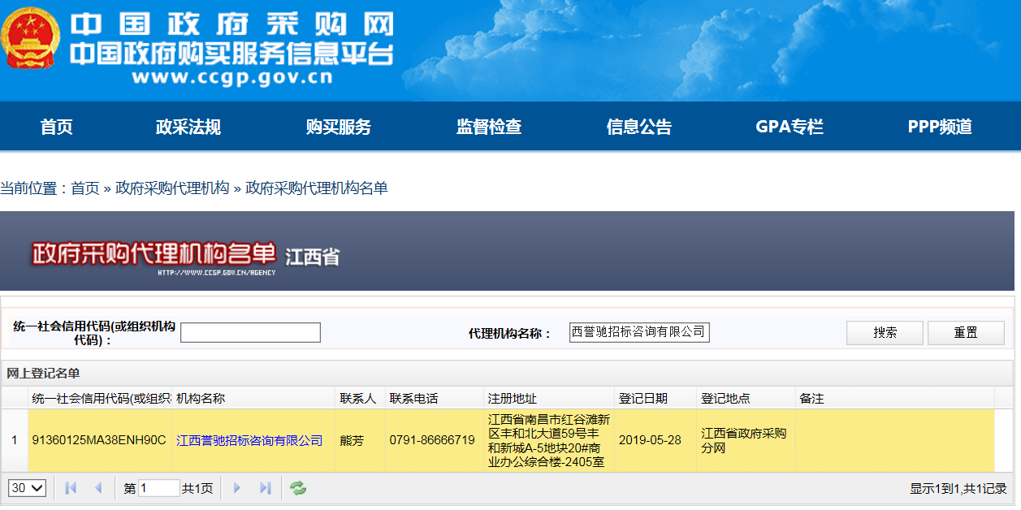Click the first page pagination icon

(x=71, y=488)
